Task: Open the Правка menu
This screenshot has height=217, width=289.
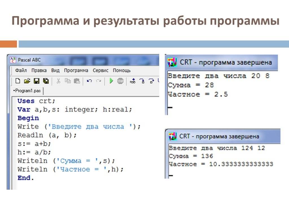Action: [39, 70]
